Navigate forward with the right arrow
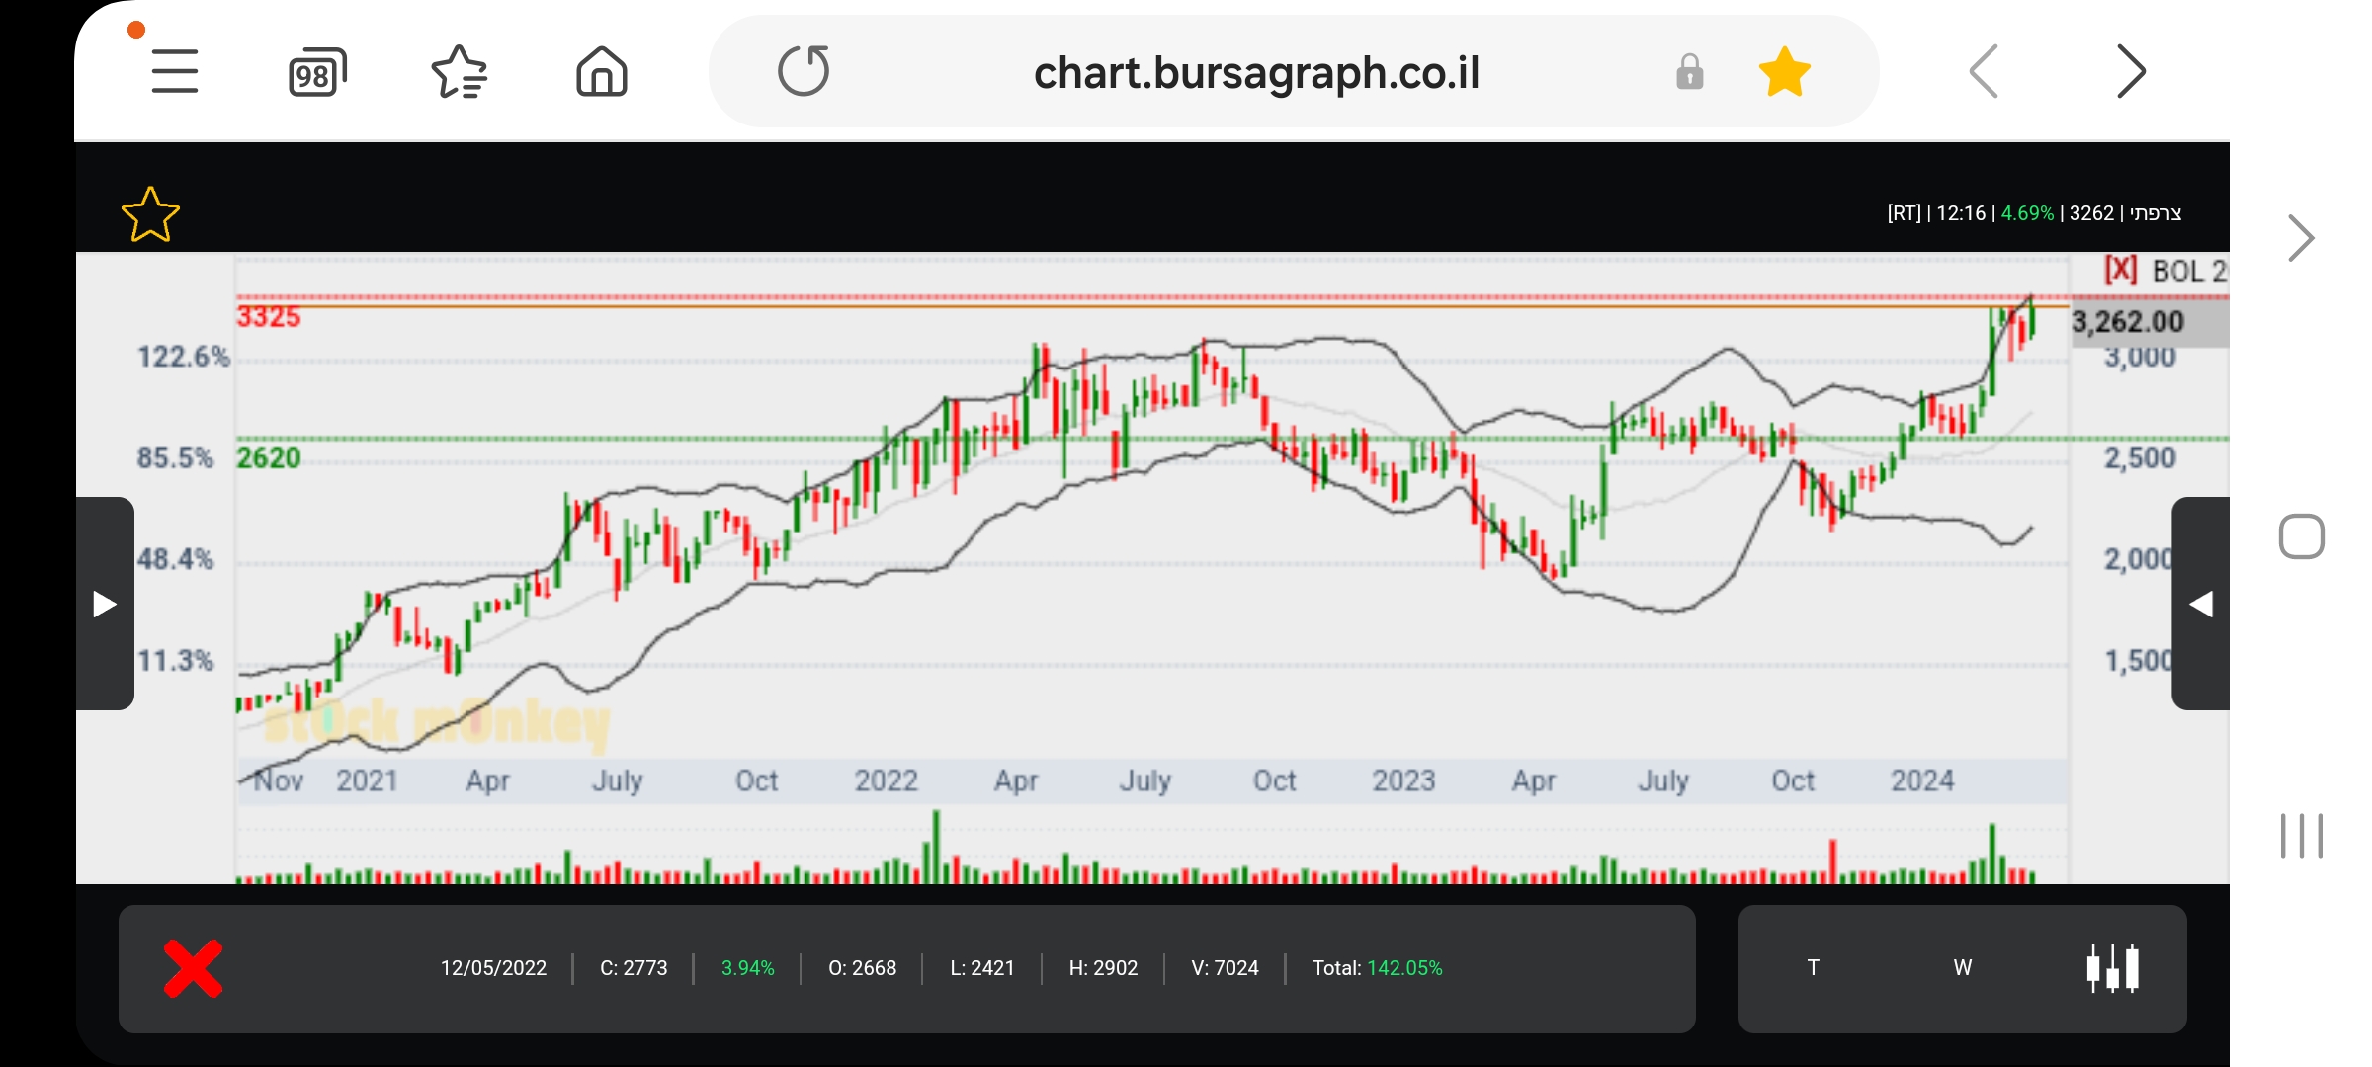The width and height of the screenshot is (2372, 1067). coord(2130,72)
